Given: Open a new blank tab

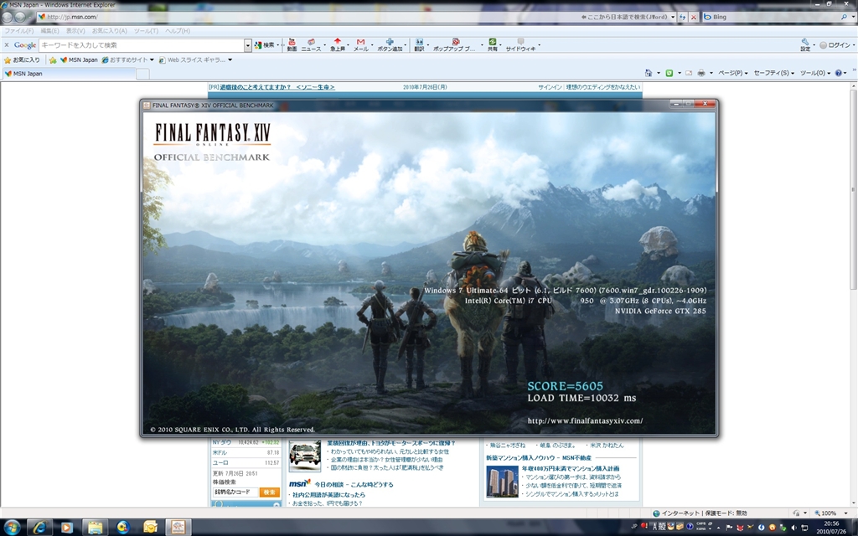Looking at the screenshot, I should 142,74.
